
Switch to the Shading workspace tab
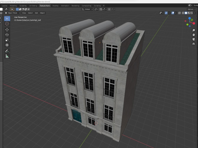(x=55, y=6)
